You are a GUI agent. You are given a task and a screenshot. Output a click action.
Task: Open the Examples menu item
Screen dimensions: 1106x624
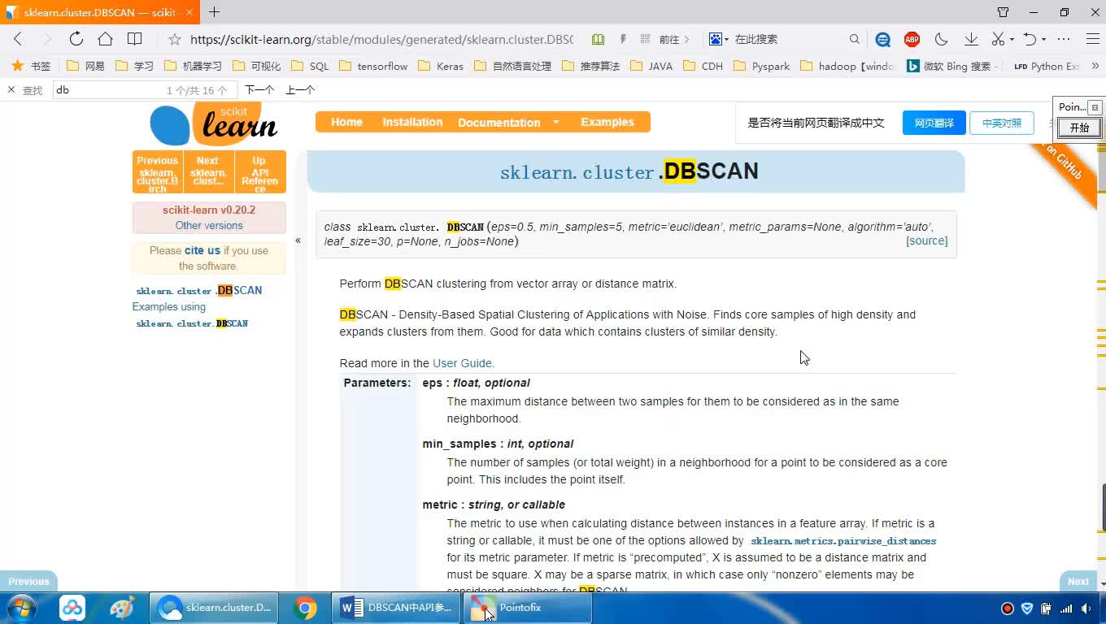(x=607, y=122)
